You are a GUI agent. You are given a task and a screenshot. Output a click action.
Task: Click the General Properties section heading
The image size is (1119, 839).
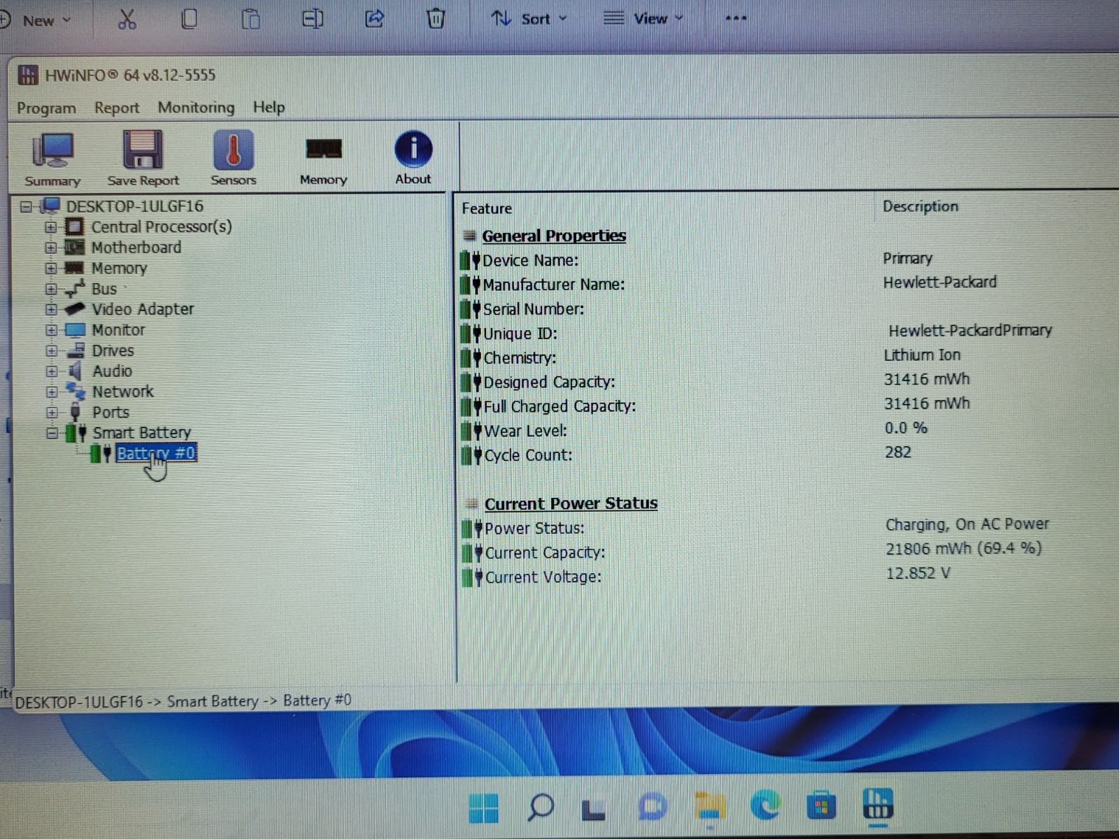pos(554,236)
